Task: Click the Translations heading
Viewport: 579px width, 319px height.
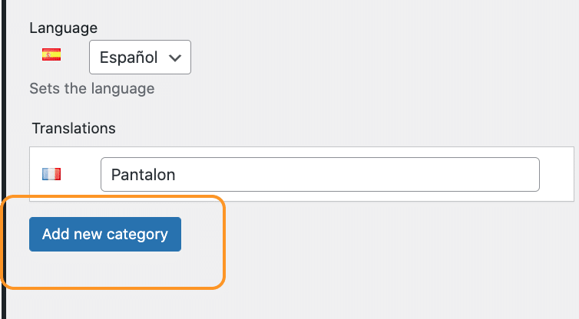Action: (74, 128)
